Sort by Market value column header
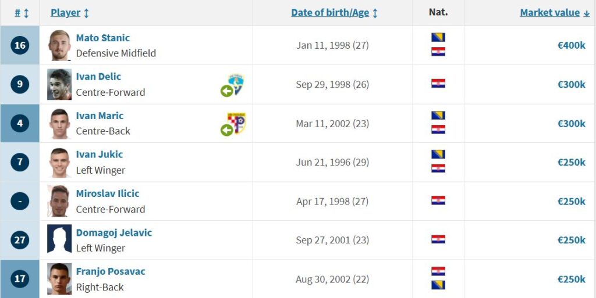596x298 pixels. pos(555,13)
